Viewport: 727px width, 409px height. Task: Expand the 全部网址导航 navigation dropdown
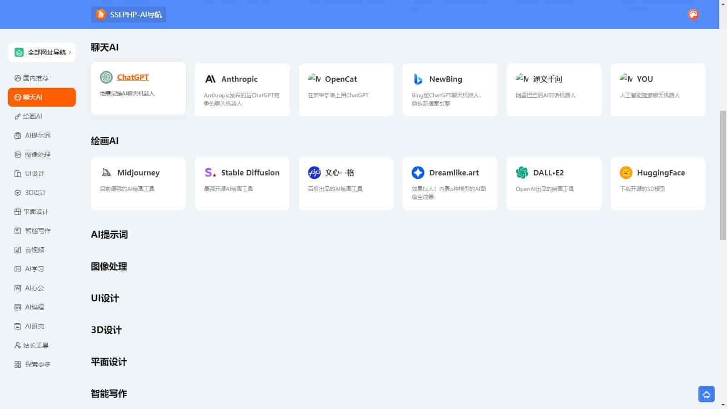tap(42, 52)
